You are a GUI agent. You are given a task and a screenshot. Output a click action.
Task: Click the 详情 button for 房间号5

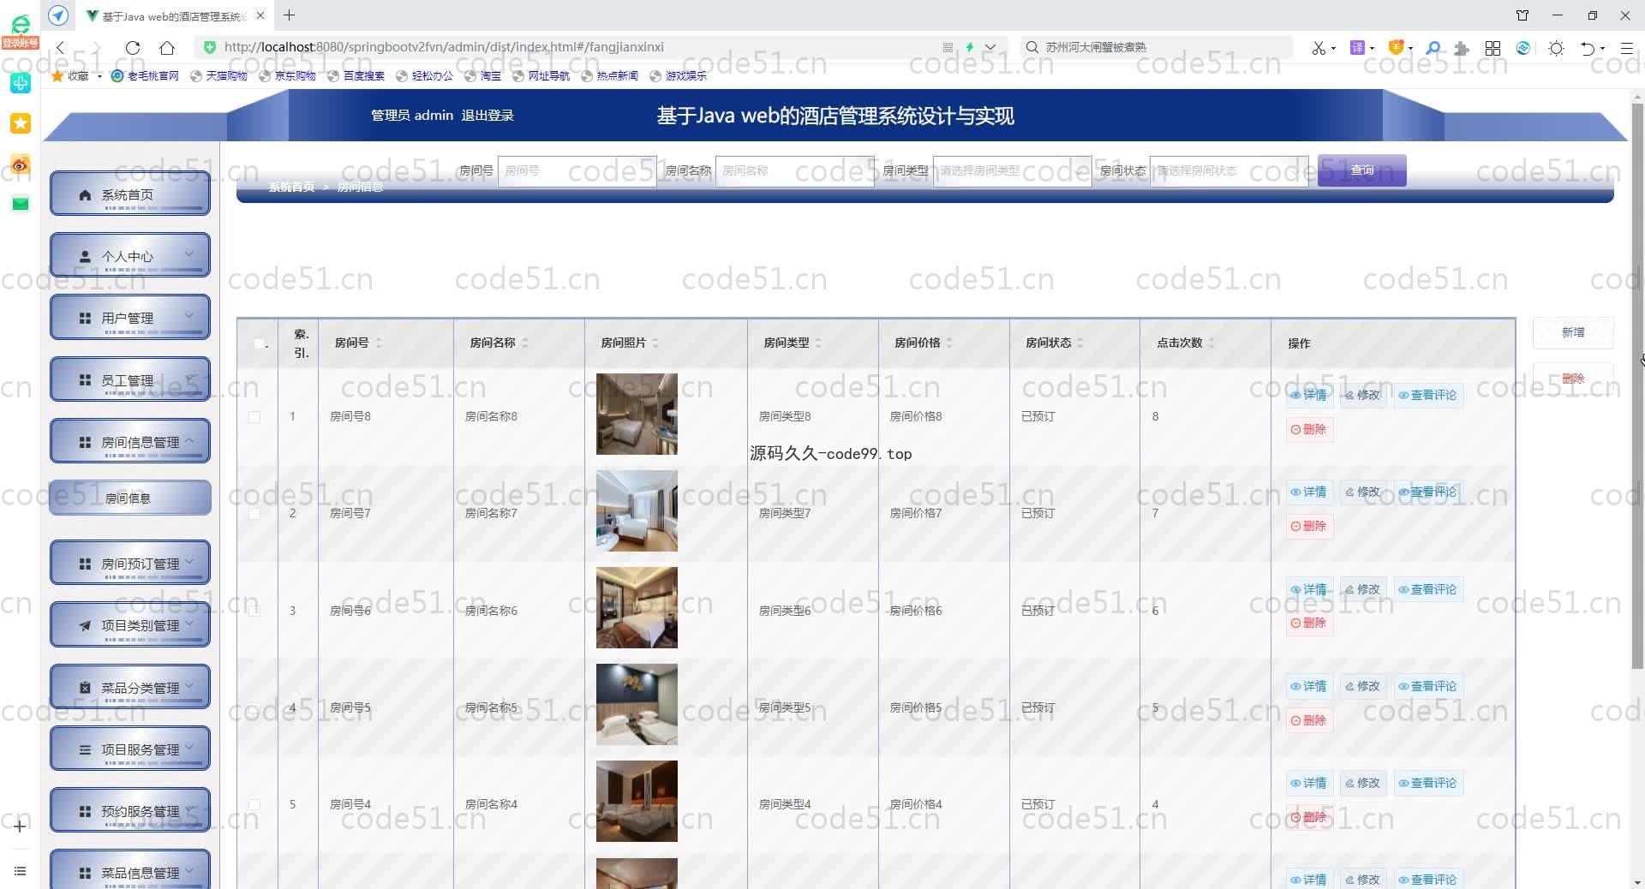(1308, 686)
